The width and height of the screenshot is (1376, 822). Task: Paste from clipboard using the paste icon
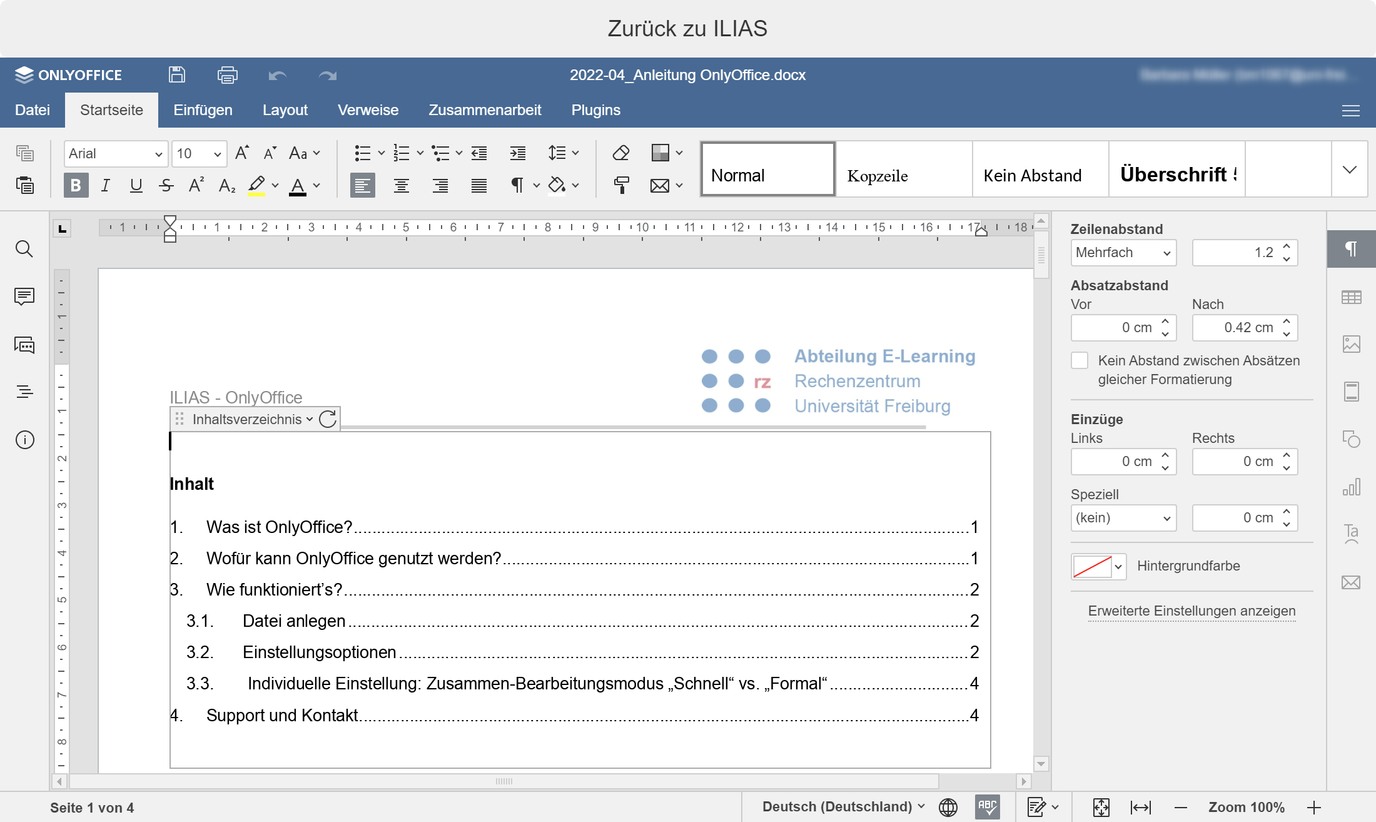click(25, 185)
